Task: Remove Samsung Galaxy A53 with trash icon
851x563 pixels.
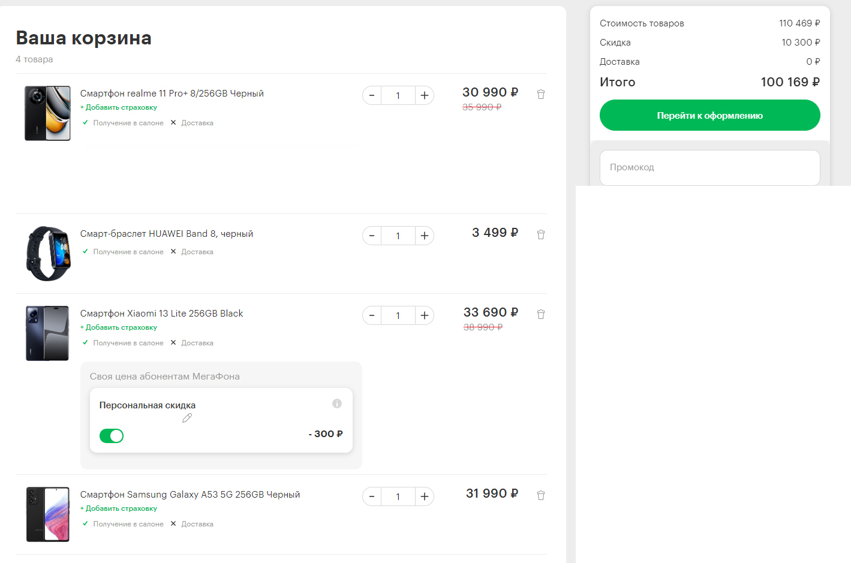Action: 541,495
